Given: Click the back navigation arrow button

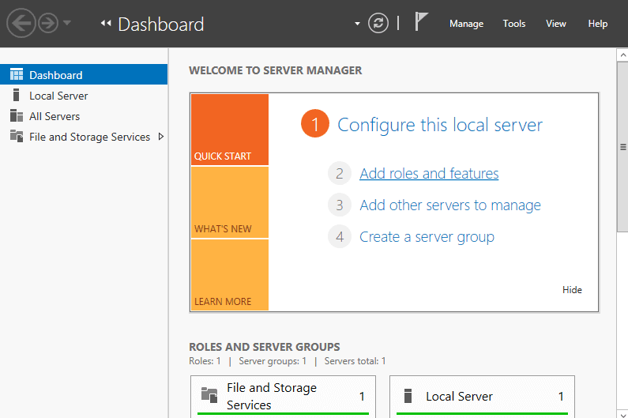Looking at the screenshot, I should click(x=21, y=24).
